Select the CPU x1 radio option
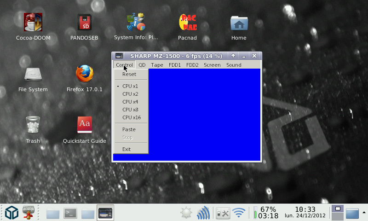The image size is (368, 221). pos(131,86)
